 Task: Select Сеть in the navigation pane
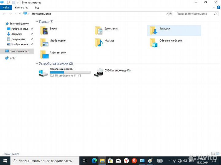[x=12, y=58]
